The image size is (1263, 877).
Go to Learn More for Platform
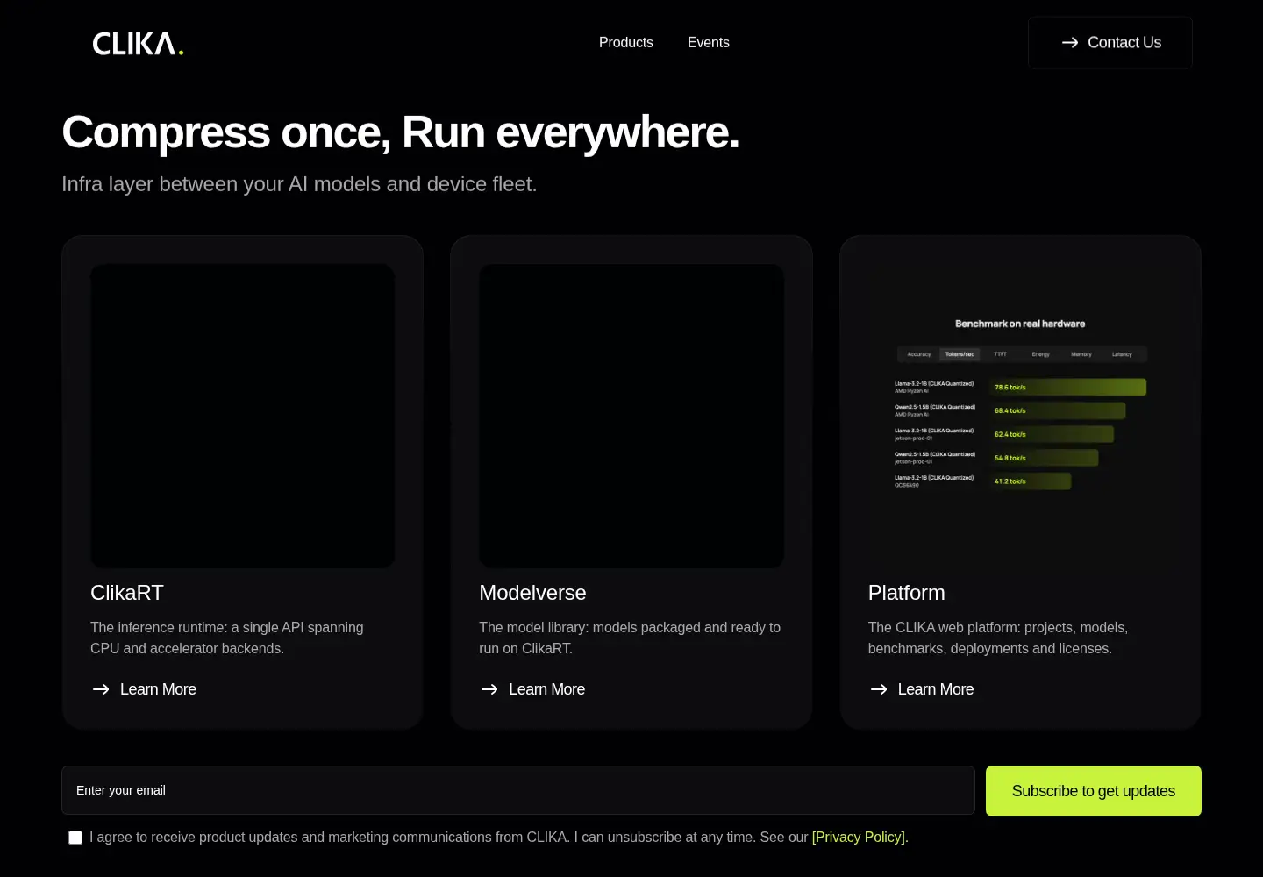coord(921,689)
